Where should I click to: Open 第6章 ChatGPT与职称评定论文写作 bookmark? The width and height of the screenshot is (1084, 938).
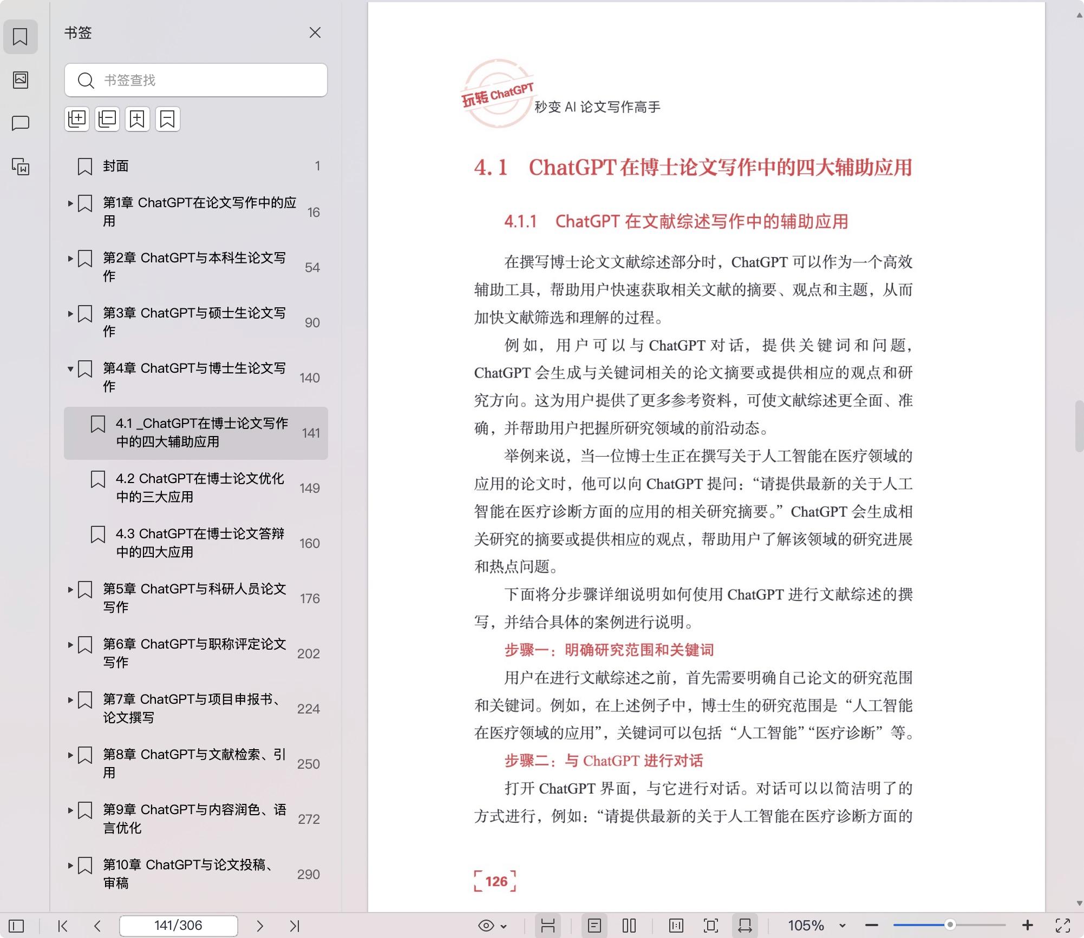tap(194, 653)
